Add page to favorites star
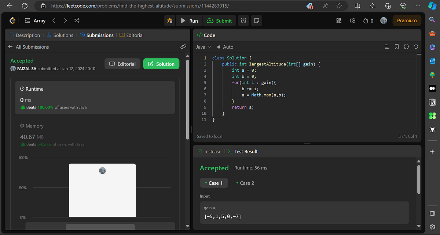 click(x=339, y=6)
